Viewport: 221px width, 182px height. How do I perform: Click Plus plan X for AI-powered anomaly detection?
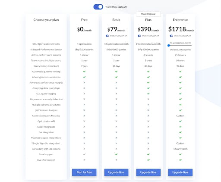[148, 99]
